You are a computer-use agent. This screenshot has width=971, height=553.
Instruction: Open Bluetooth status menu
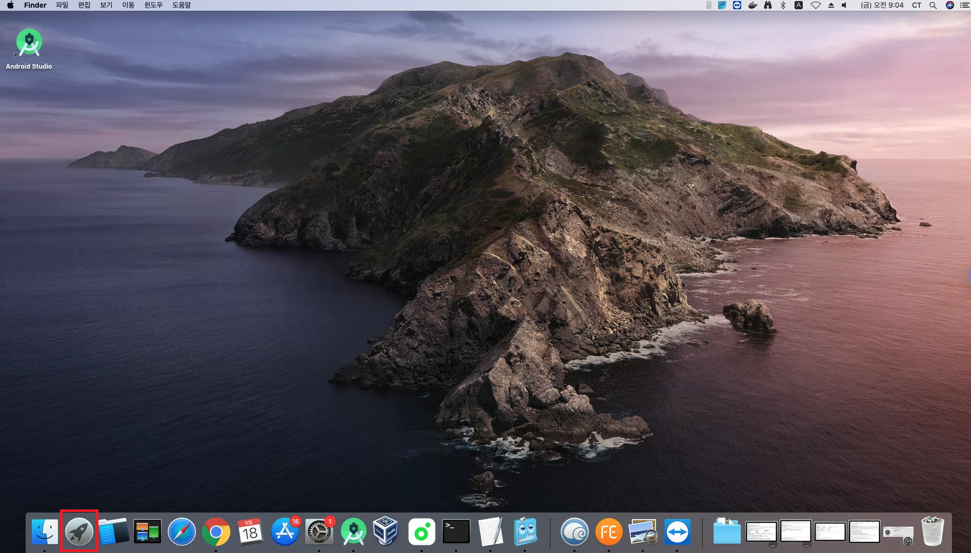pos(783,5)
